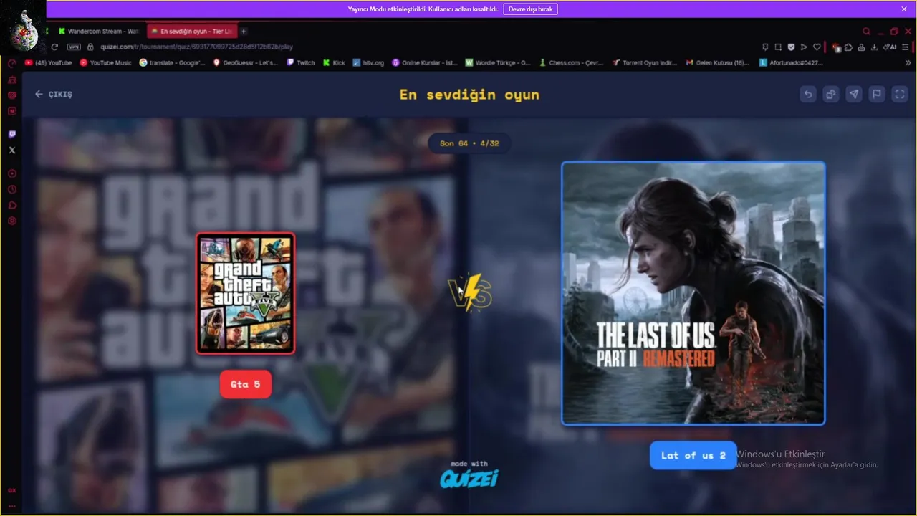This screenshot has height=516, width=917.
Task: Dismiss the purple streamer mode banner
Action: click(904, 9)
